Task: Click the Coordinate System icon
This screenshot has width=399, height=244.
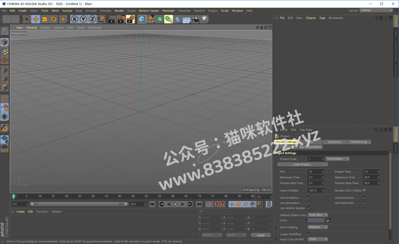Action: [101, 19]
